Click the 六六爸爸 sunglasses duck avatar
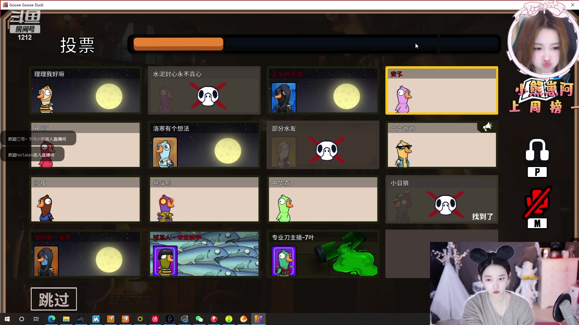Viewport: 579px width, 325px height. pos(403,153)
